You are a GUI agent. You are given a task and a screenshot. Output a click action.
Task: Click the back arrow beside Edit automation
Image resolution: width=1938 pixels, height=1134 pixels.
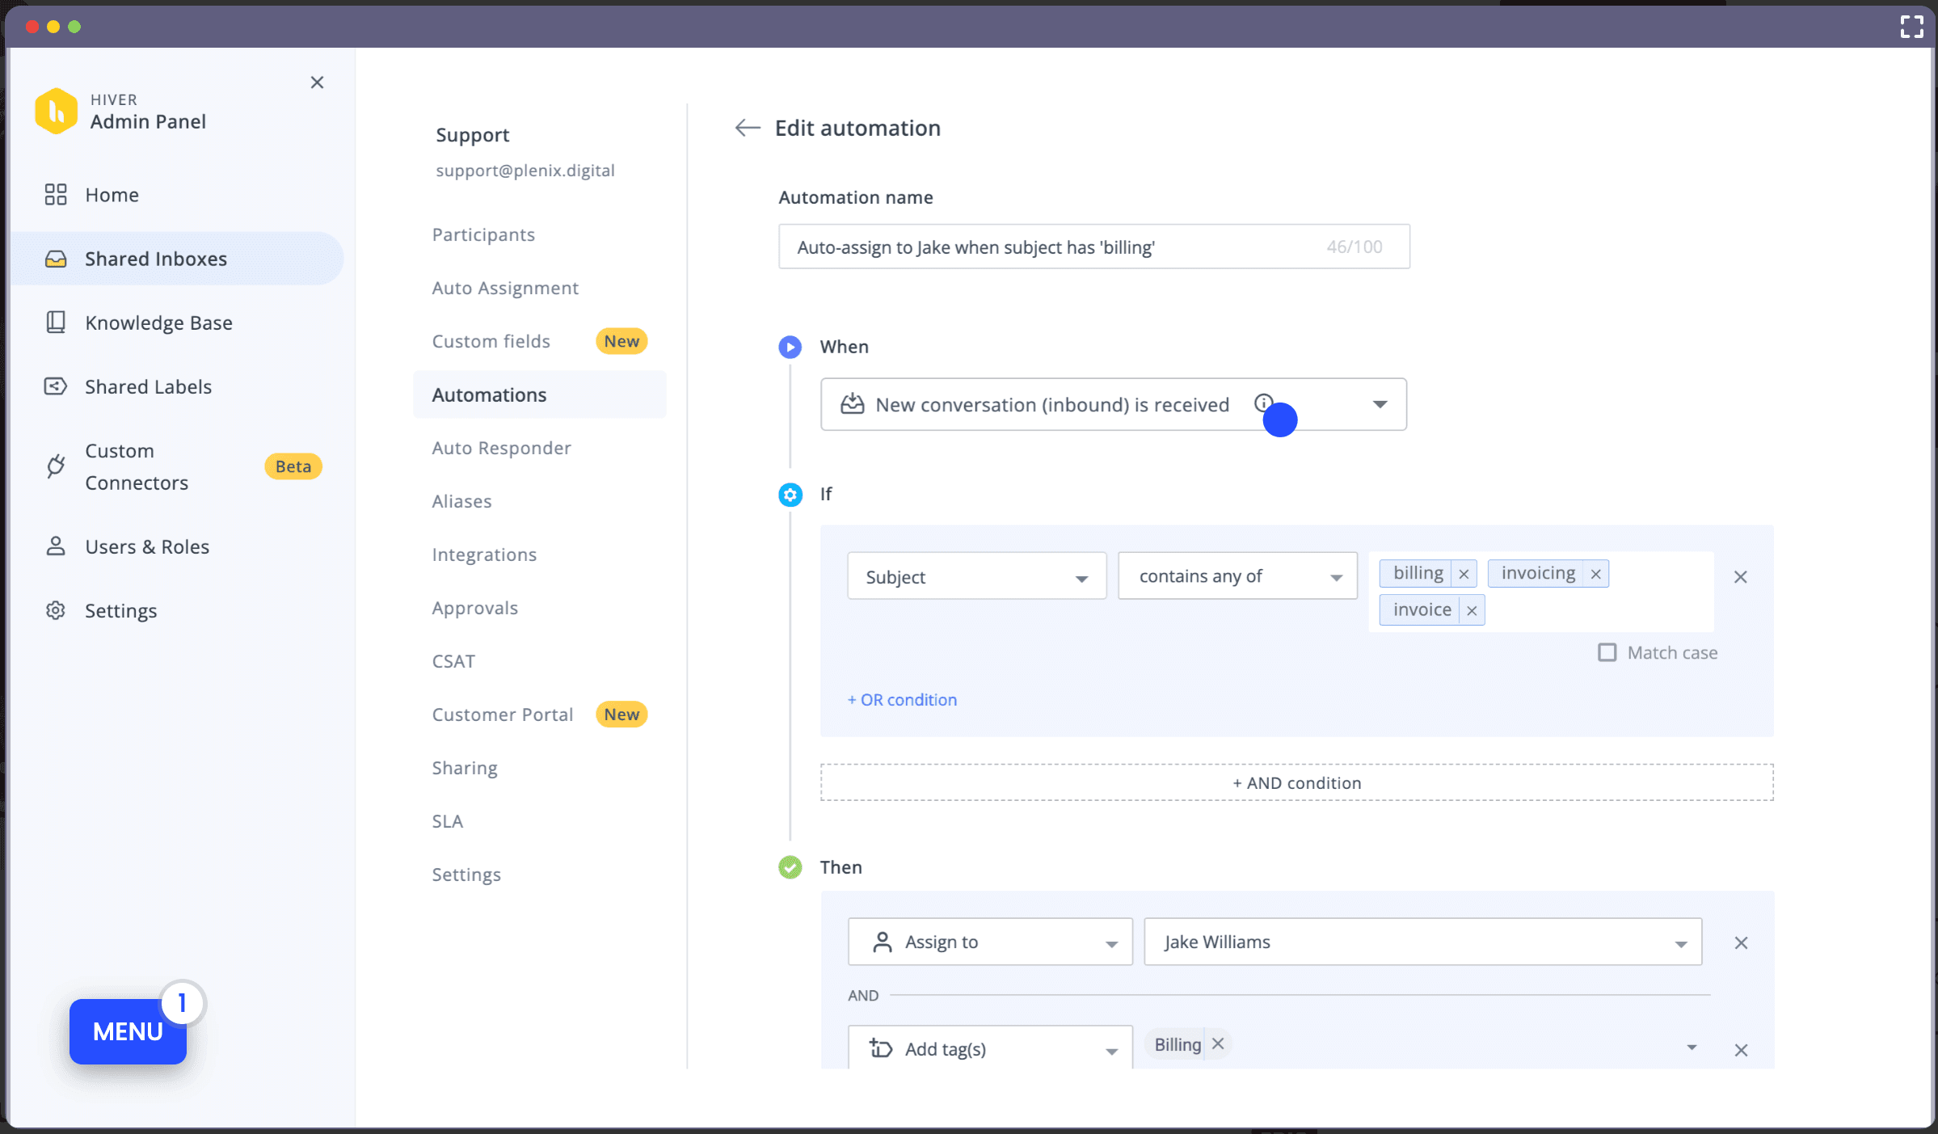pos(746,128)
